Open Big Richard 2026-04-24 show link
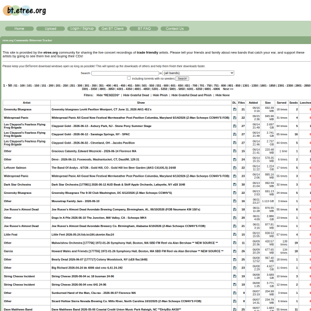This screenshot has width=311, height=311. [87, 268]
